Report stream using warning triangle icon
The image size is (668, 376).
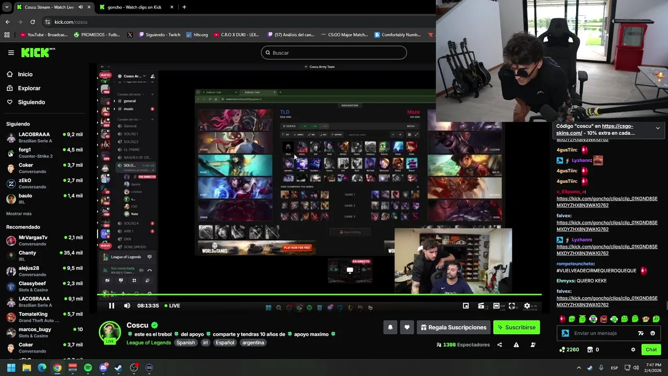[516, 345]
